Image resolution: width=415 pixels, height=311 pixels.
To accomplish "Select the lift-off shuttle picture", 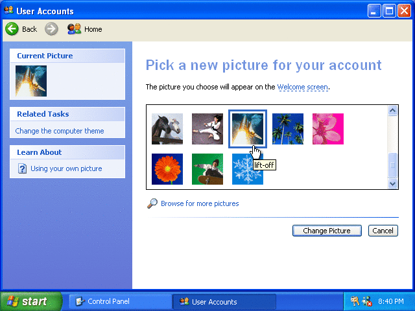I will click(248, 129).
